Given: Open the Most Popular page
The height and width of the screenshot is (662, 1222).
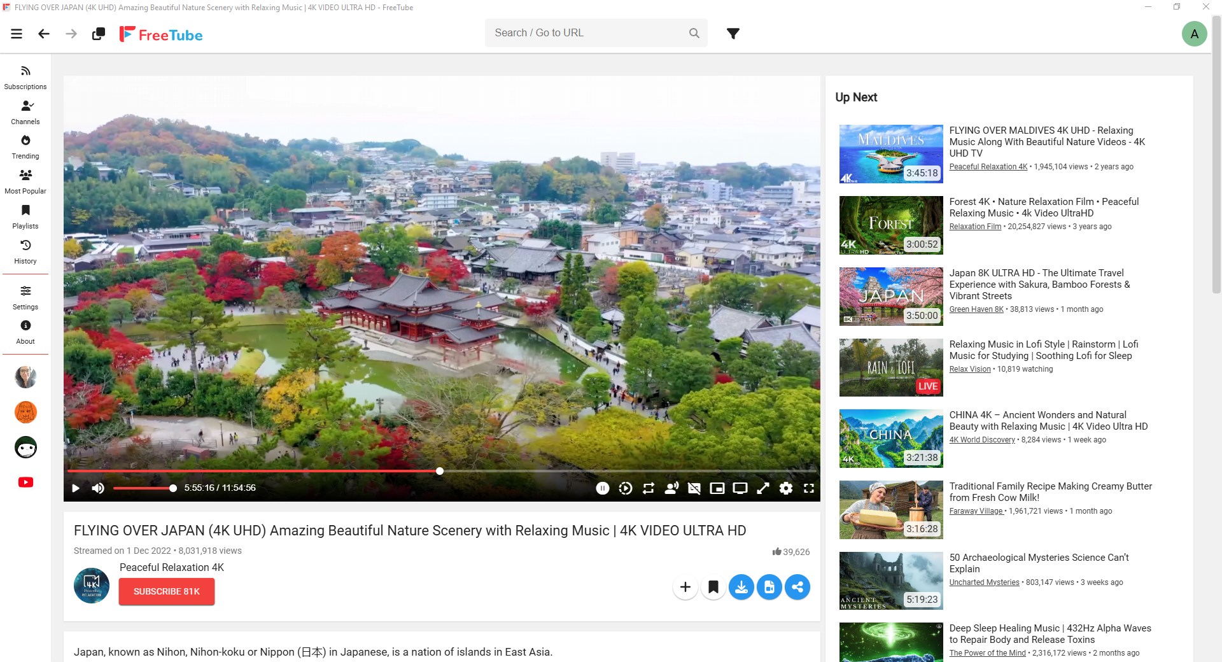Looking at the screenshot, I should pyautogui.click(x=25, y=181).
